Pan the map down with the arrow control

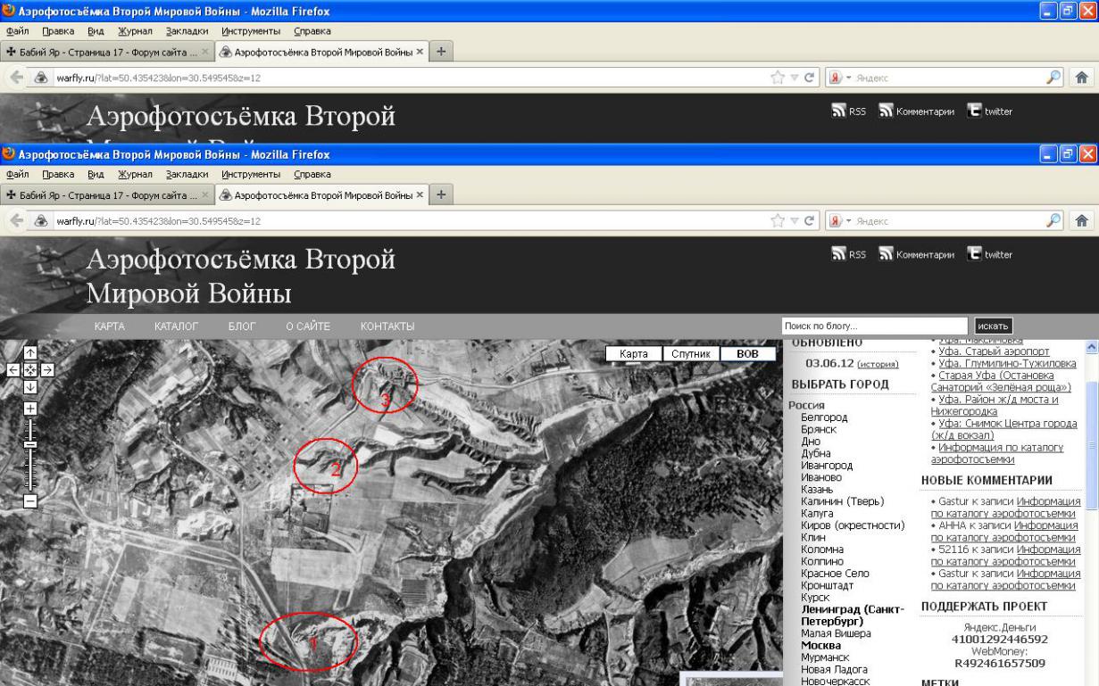[30, 386]
